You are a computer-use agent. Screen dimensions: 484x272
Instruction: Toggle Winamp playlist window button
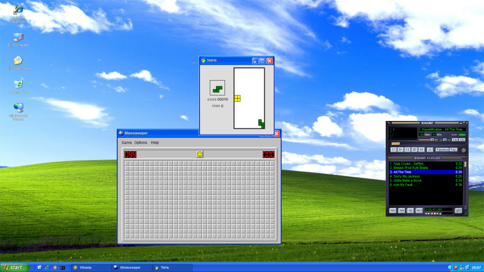coord(462,139)
